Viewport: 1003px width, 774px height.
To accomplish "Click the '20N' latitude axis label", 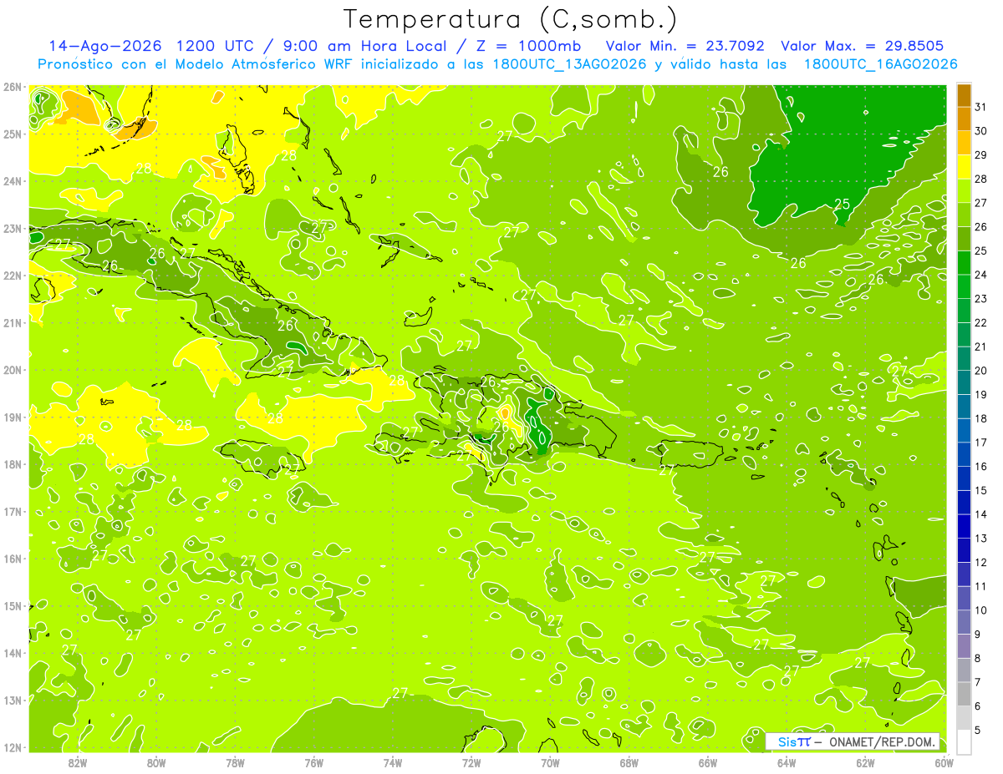I will coord(13,370).
